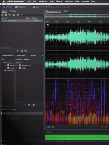Open the Apple menu

[x=3, y=1]
